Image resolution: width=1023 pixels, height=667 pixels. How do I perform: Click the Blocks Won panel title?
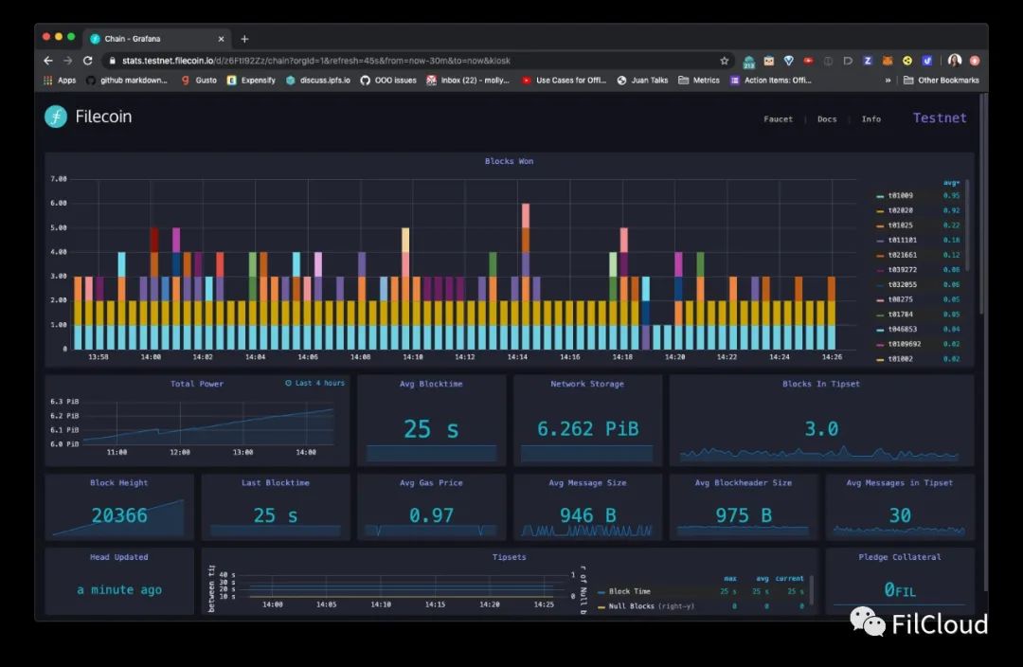[x=509, y=161]
